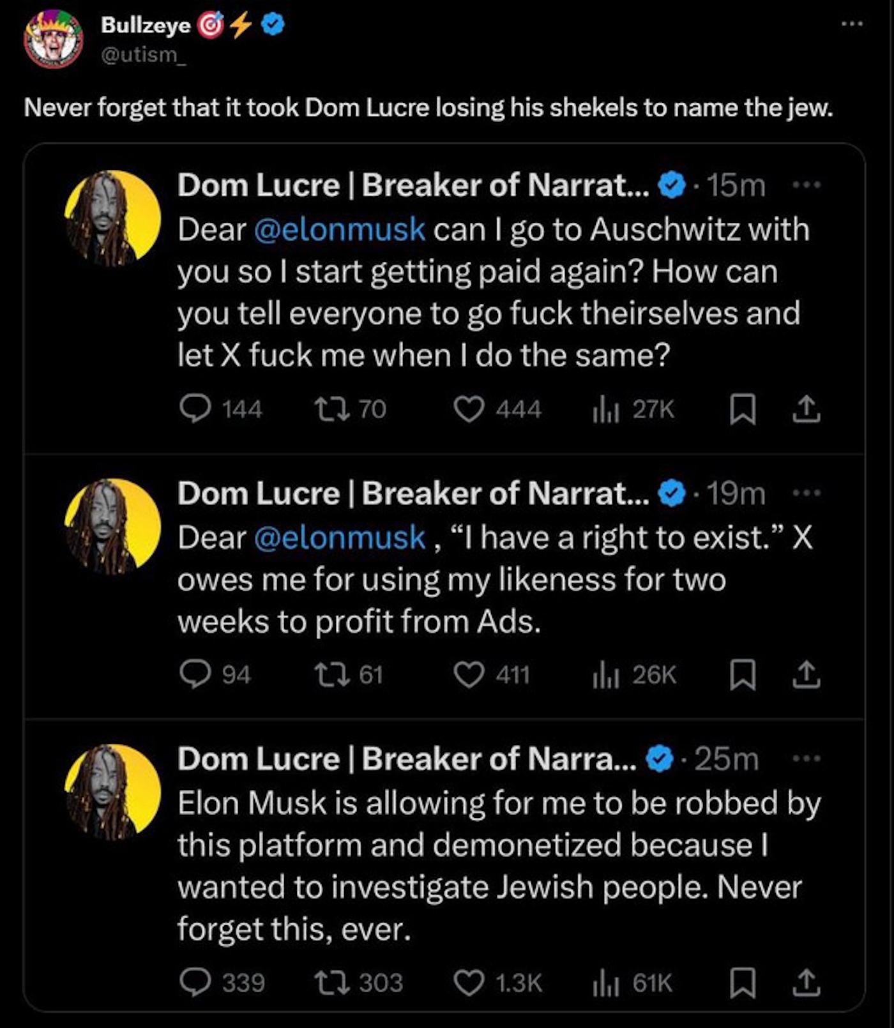894x1028 pixels.
Task: Click the reply icon showing 94 replies
Action: pyautogui.click(x=195, y=674)
